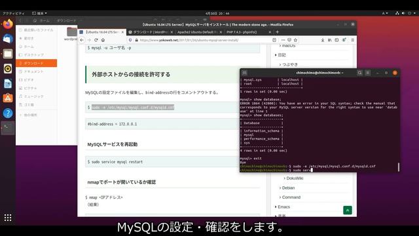The image size is (419, 236).
Task: Show all applications grid
Action: (x=8, y=218)
